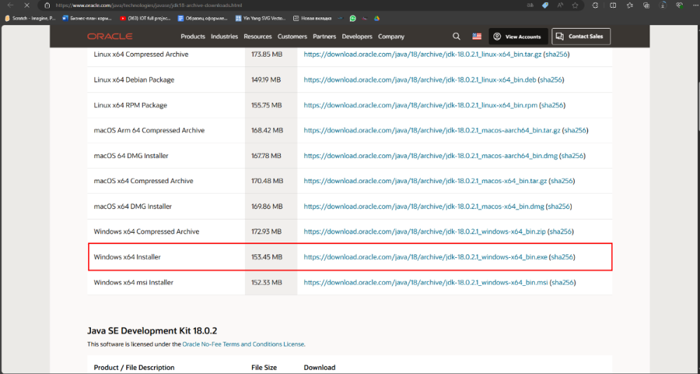Click the WhatsApp bookmark icon
Viewport: 700px width, 374px height.
352,18
